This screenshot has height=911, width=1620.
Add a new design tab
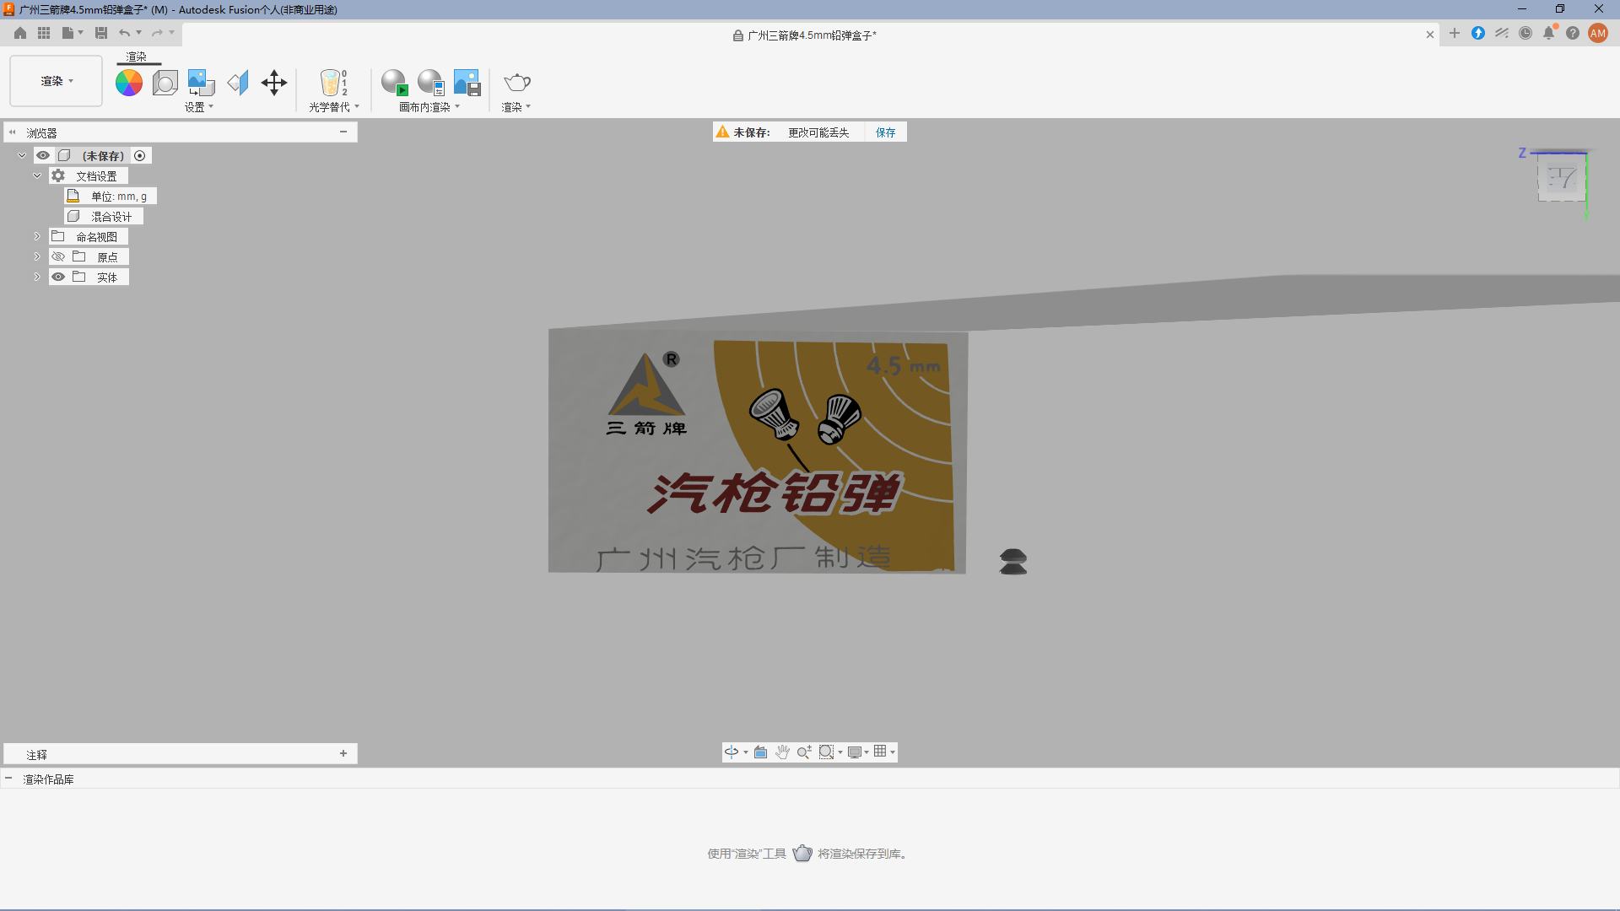[x=1455, y=33]
